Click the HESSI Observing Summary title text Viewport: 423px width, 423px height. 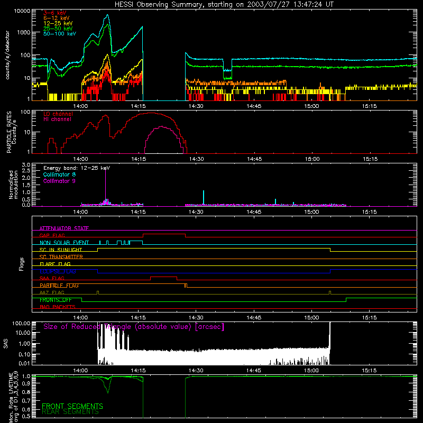(224, 5)
